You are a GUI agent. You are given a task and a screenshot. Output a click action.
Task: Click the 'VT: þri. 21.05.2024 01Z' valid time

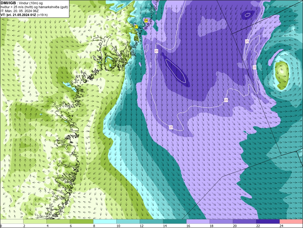click(x=18, y=15)
